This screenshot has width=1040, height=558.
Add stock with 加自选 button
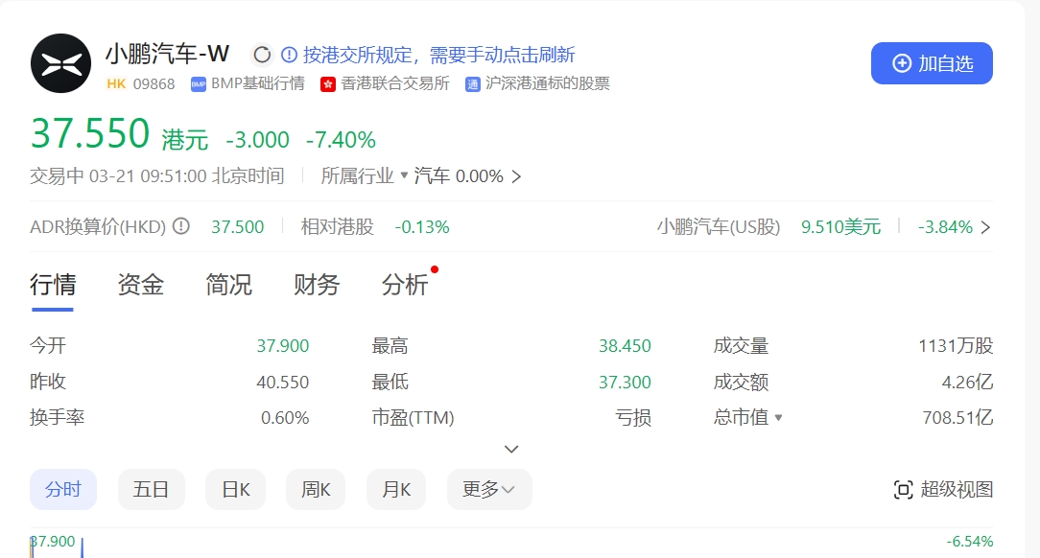pyautogui.click(x=932, y=63)
